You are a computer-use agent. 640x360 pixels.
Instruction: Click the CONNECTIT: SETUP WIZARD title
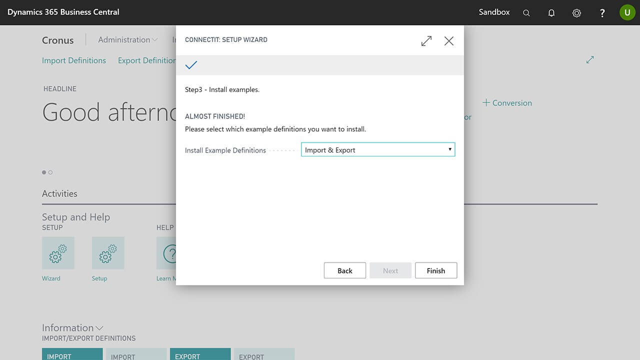tap(226, 39)
